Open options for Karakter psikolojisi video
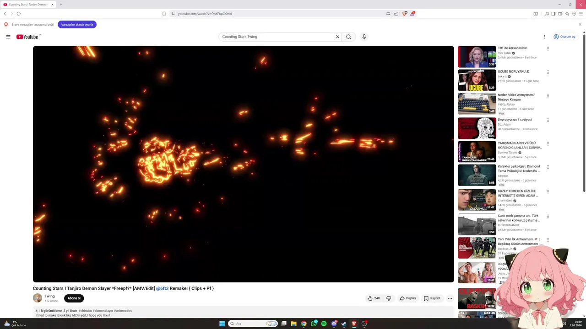 tap(548, 167)
